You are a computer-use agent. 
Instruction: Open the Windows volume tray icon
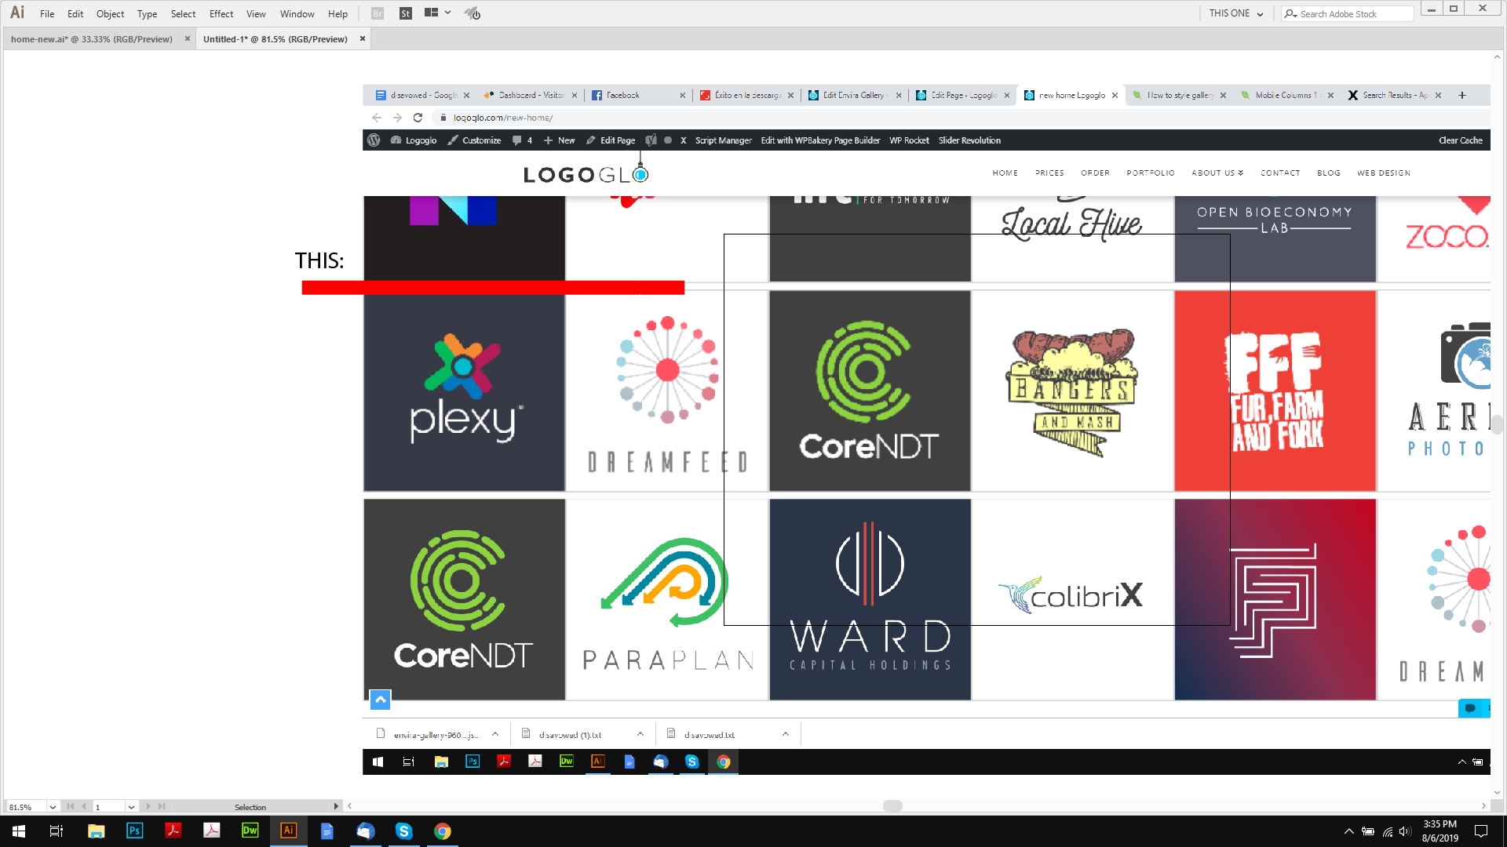click(1405, 831)
